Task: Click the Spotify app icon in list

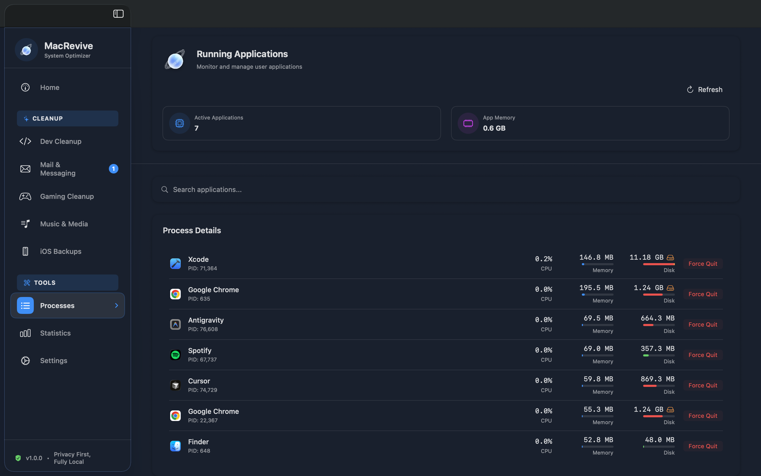Action: [x=175, y=355]
